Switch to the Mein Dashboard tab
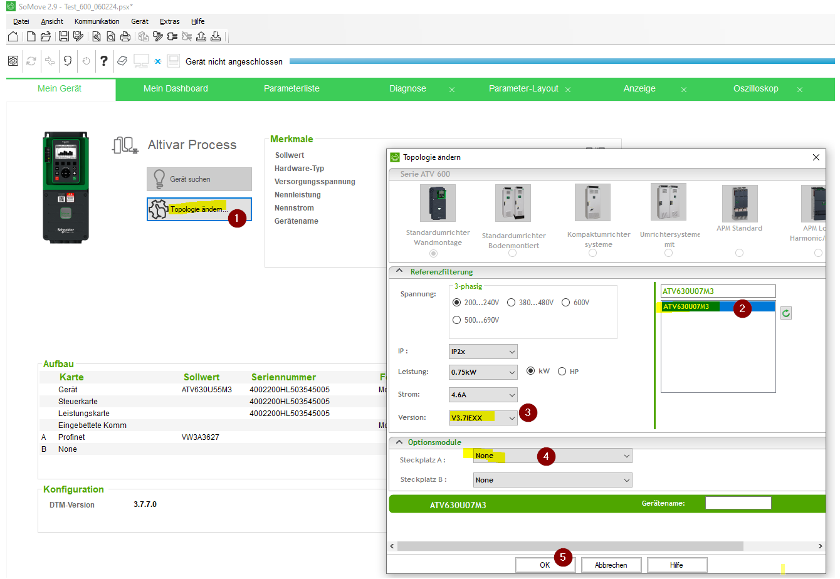 176,89
